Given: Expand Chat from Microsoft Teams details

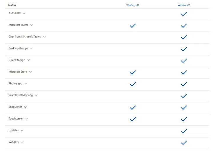Looking at the screenshot, I should pyautogui.click(x=44, y=37).
